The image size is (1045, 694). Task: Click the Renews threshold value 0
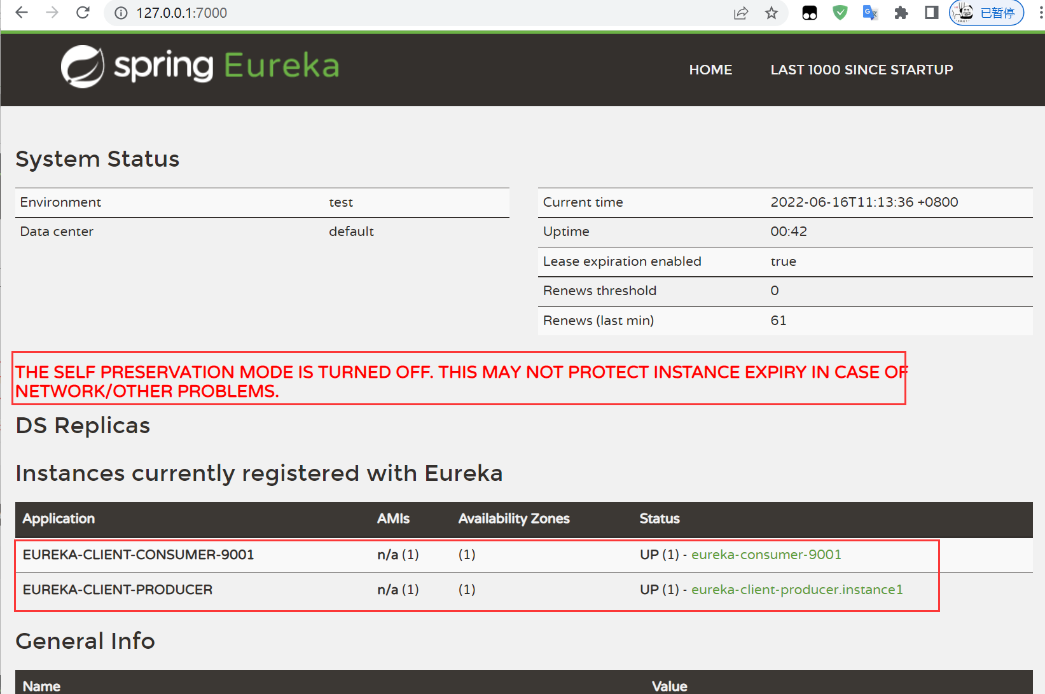point(775,291)
